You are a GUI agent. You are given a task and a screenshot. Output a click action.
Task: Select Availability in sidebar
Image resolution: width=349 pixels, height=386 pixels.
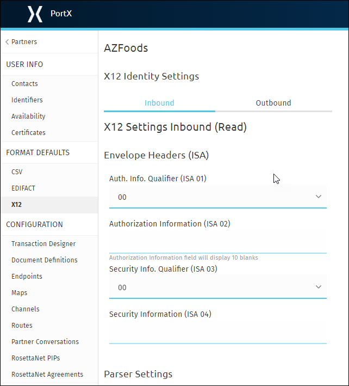28,116
